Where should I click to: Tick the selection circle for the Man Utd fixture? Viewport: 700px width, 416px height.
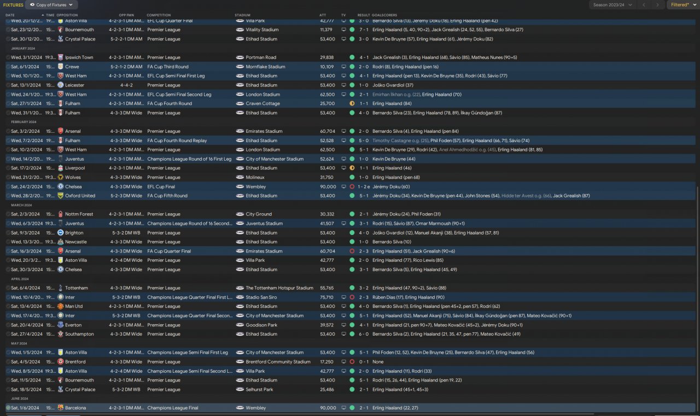point(8,307)
